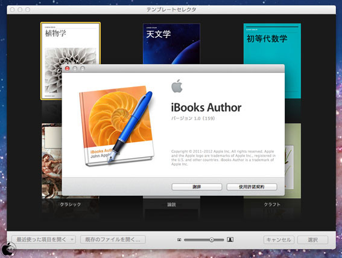This screenshot has width=342, height=258.
Task: Click the バージョン 1.0 (159) version text
Action: click(193, 118)
